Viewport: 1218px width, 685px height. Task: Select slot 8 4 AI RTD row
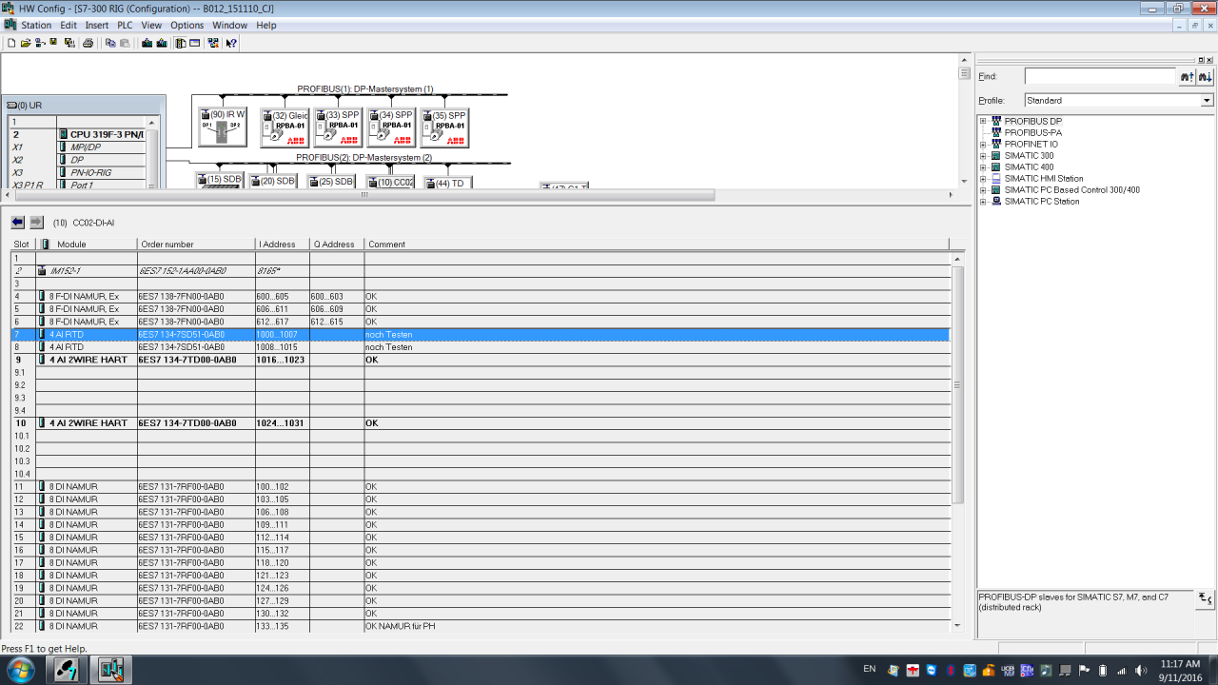tap(480, 347)
